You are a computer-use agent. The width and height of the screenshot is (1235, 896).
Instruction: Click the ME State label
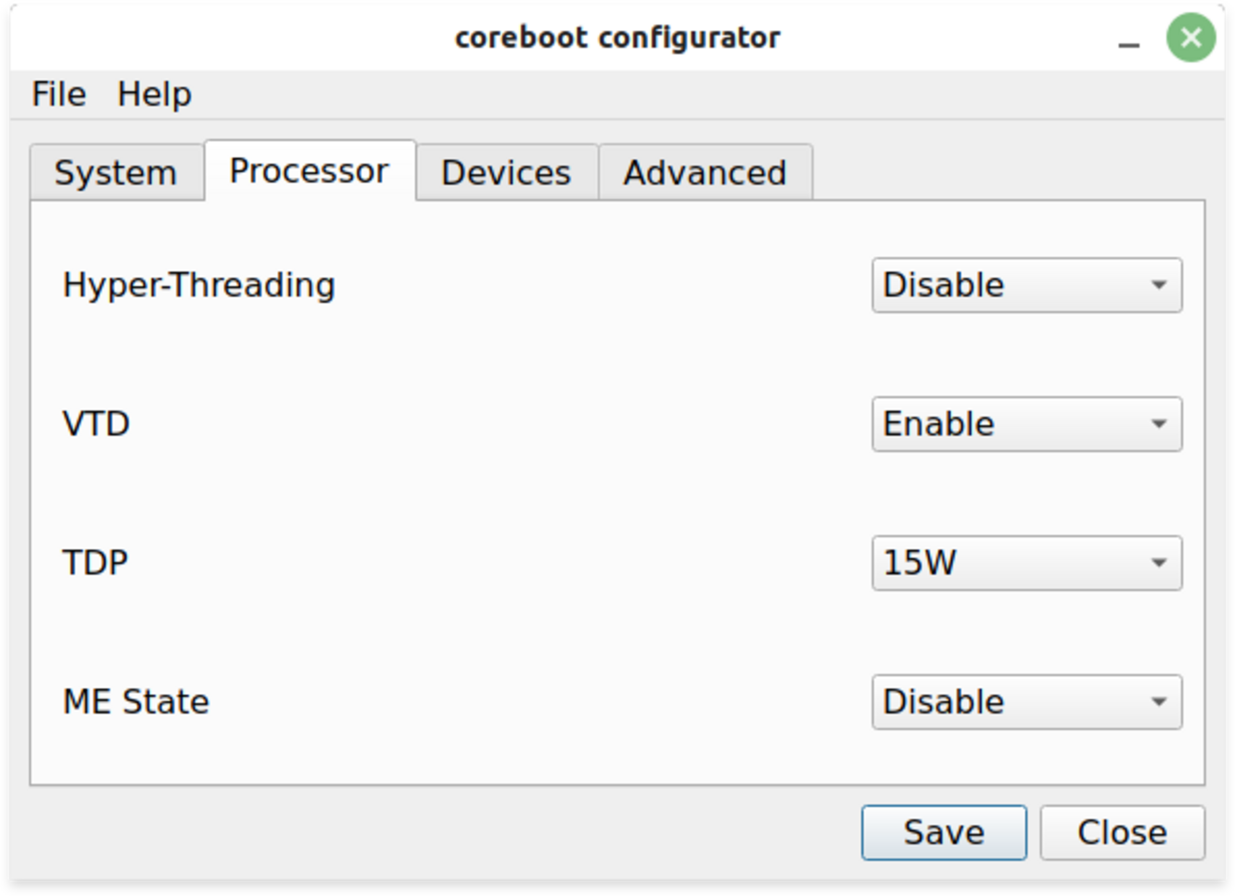[x=136, y=702]
